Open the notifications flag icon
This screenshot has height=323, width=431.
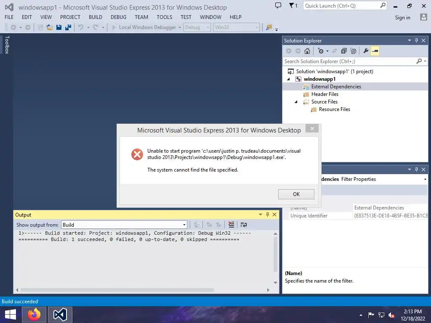click(293, 5)
